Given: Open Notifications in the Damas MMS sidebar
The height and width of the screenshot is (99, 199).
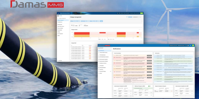Looking at the screenshot, I should coord(105,51).
